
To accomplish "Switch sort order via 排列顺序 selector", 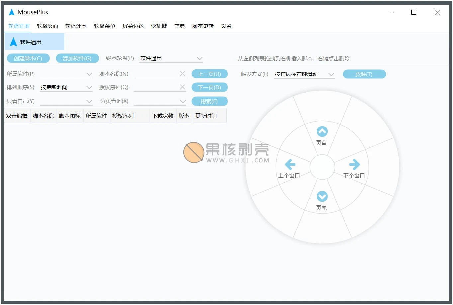I will pos(66,87).
